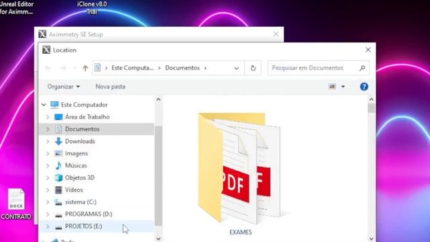The width and height of the screenshot is (430, 242).
Task: Select sistema (C:) in the navigation tree
Action: [x=97, y=202]
